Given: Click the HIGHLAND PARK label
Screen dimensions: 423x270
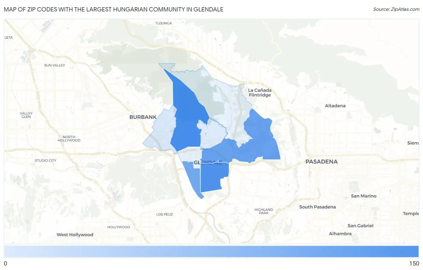Looking at the screenshot, I should point(264,211).
